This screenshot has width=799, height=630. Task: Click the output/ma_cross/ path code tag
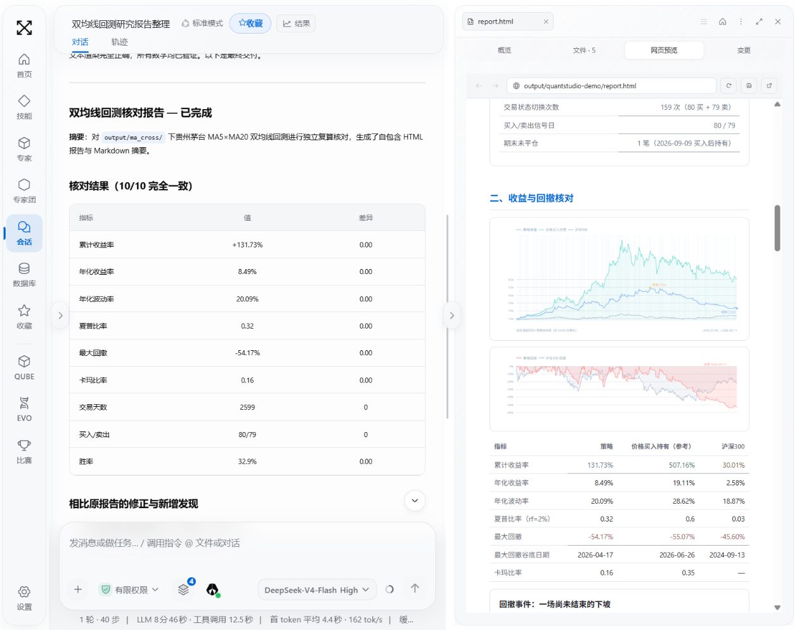point(133,137)
